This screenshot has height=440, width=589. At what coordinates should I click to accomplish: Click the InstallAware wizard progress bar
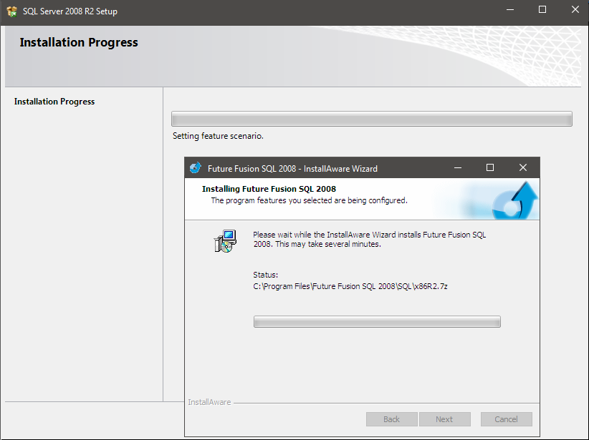point(377,321)
